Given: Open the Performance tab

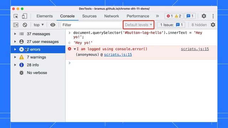Looking at the screenshot, I should click(138, 16).
